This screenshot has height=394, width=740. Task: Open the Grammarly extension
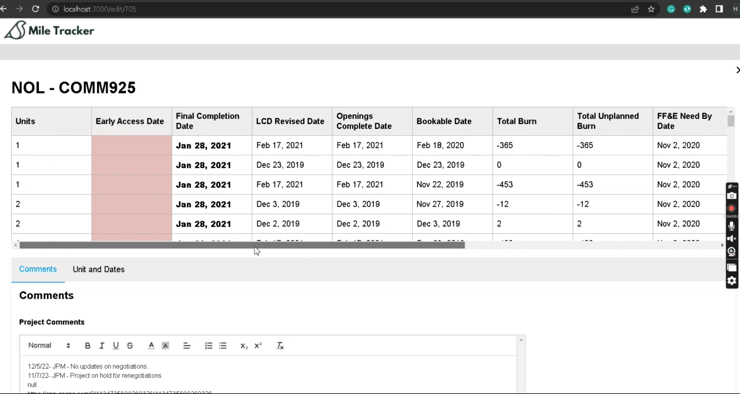[671, 9]
